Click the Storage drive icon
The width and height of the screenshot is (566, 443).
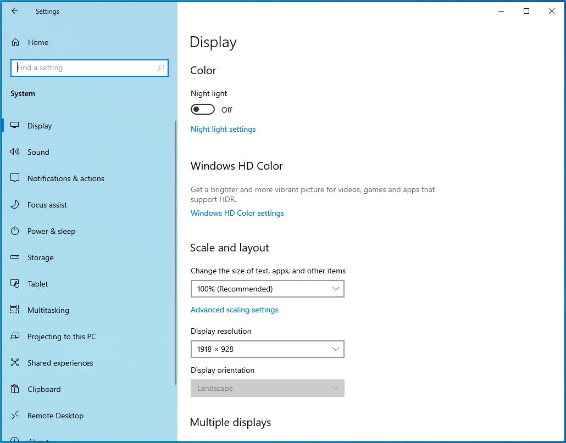click(x=15, y=257)
